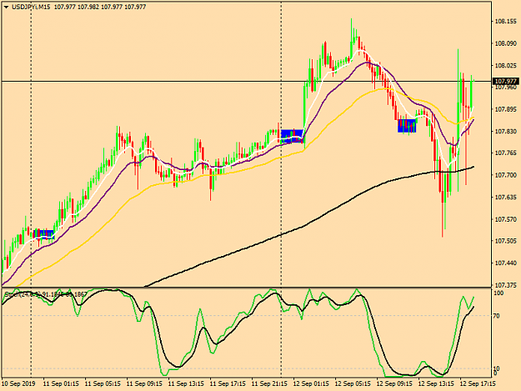Screen dimensions: 521x391
Task: Select the blue rectangle near 11 Sep 21:15
Action: coord(292,136)
